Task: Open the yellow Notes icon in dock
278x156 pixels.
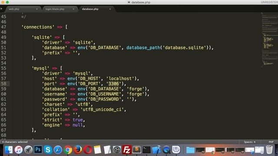Action: 97,150
